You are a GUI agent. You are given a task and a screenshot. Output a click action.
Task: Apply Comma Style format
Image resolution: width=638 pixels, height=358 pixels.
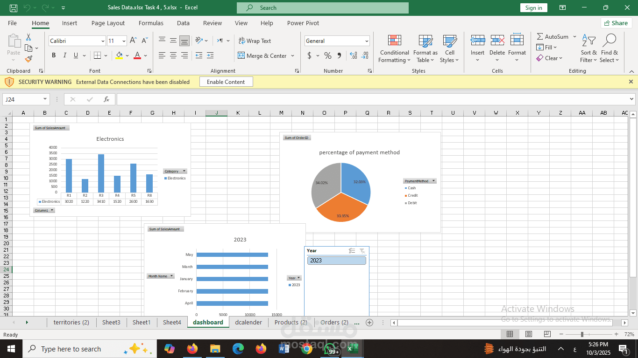coord(339,55)
